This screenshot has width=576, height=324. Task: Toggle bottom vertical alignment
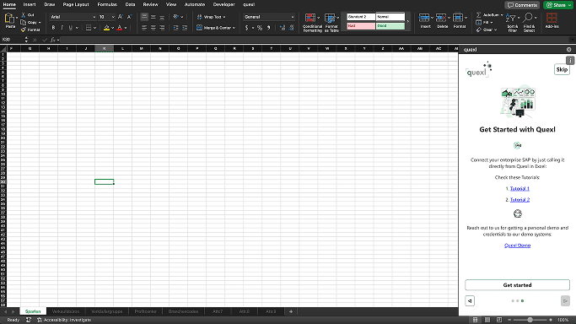tap(162, 17)
